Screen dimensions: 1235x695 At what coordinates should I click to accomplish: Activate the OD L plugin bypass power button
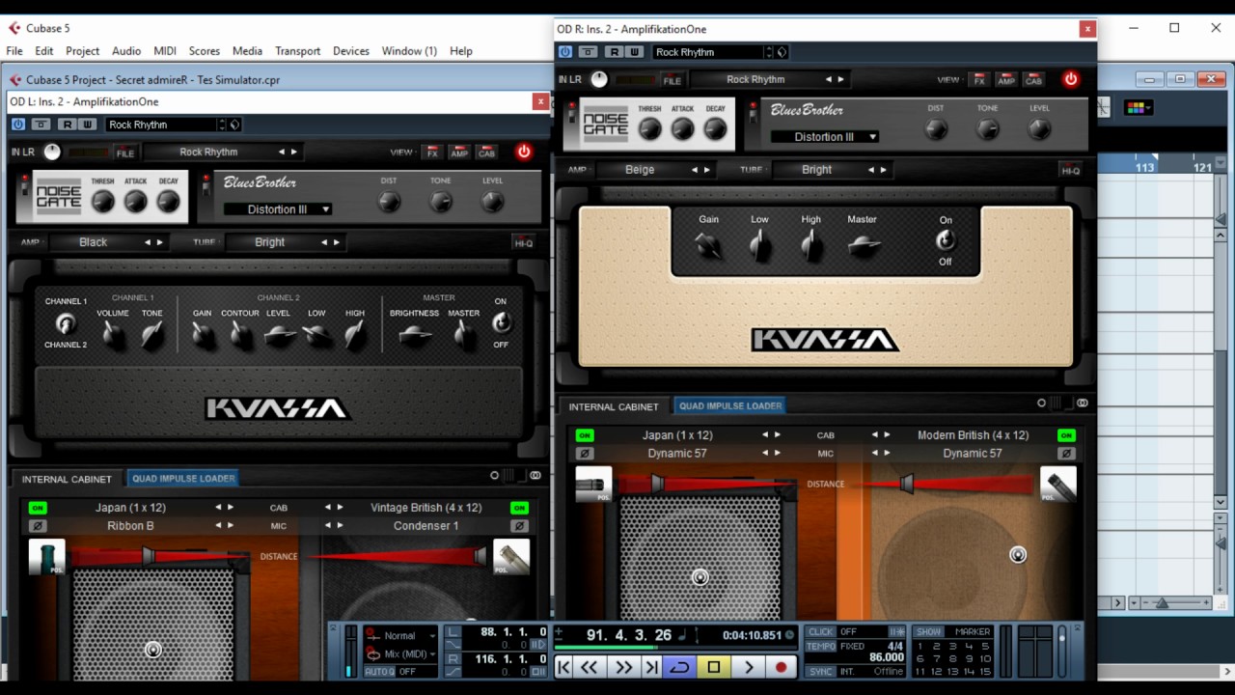point(18,125)
